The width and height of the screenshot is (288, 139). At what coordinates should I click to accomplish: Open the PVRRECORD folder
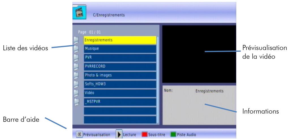[x=120, y=66]
